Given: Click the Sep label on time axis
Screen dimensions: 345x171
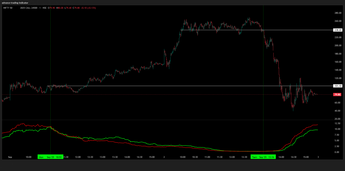Looking at the screenshot, I should tap(10, 157).
